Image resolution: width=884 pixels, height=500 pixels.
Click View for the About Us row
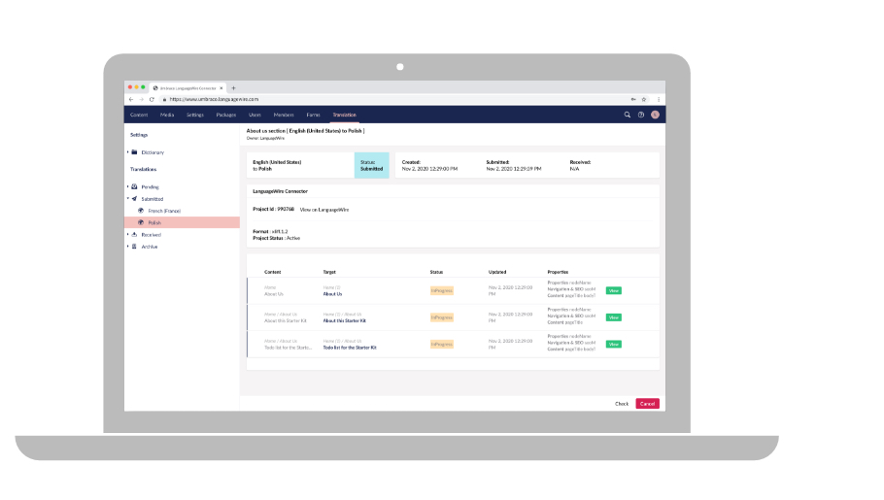click(x=614, y=290)
